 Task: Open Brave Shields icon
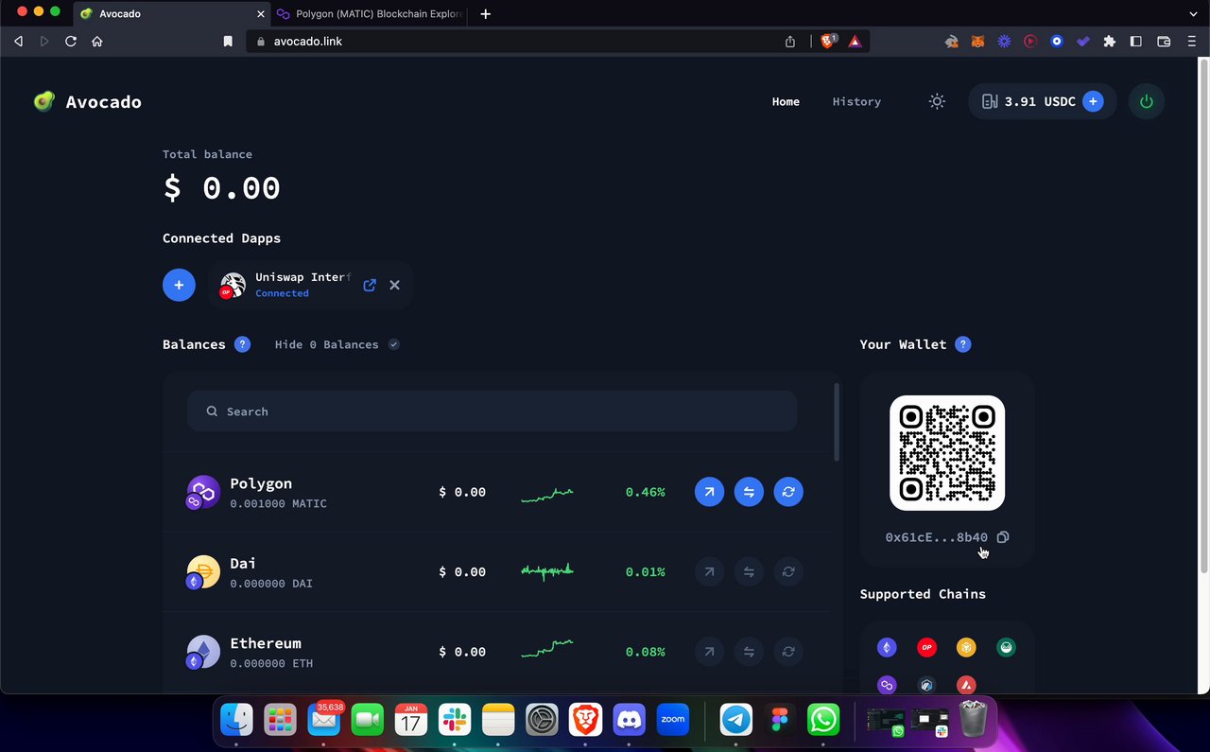click(x=828, y=42)
